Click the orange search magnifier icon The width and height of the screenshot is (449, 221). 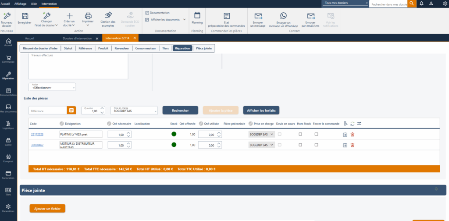click(411, 4)
